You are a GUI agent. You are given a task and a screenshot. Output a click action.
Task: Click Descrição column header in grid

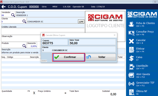pyautogui.click(x=34, y=57)
